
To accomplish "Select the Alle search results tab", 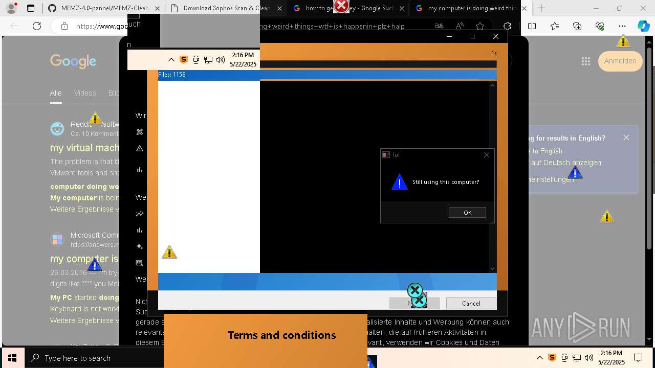I will tap(56, 93).
